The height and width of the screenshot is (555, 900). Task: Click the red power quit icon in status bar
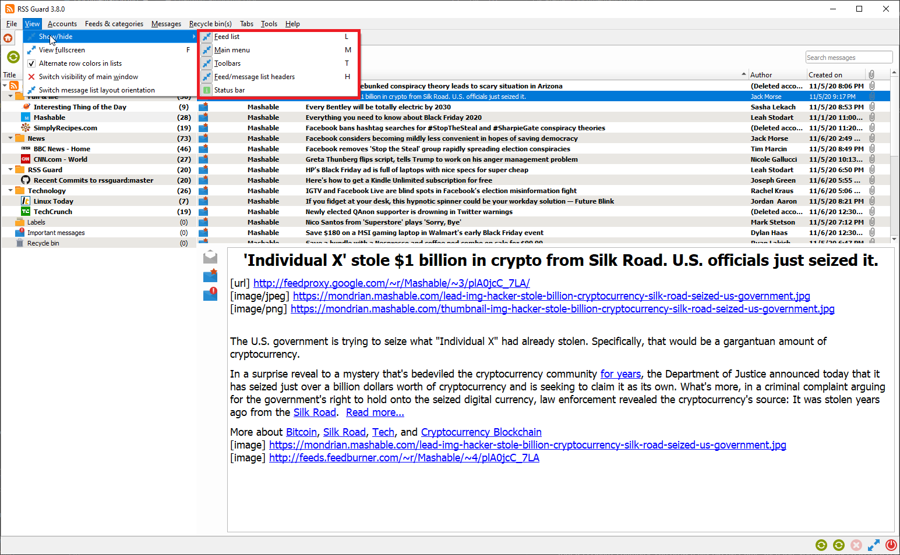(x=891, y=545)
